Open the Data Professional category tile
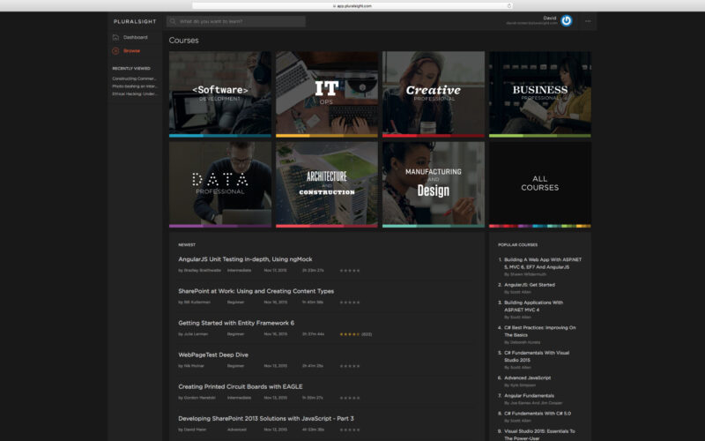705x441 pixels. 219,184
